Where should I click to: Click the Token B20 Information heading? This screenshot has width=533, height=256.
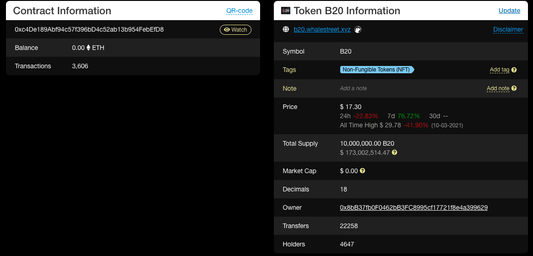[347, 11]
